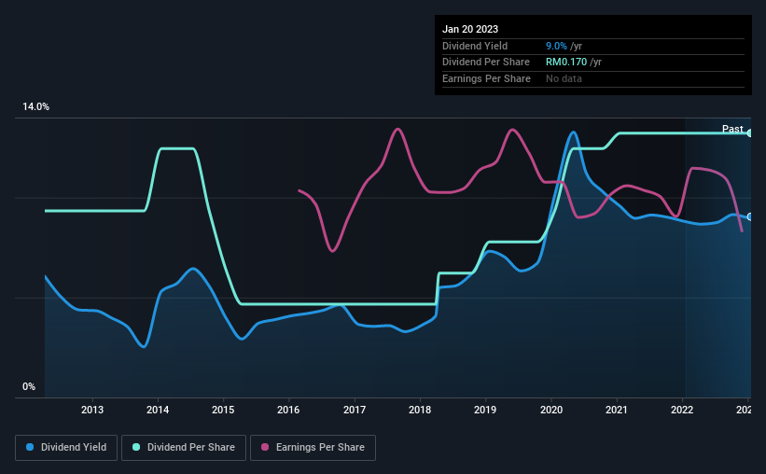
Task: Click the blue endpoint marker of Dividend Yield line
Action: pos(750,216)
